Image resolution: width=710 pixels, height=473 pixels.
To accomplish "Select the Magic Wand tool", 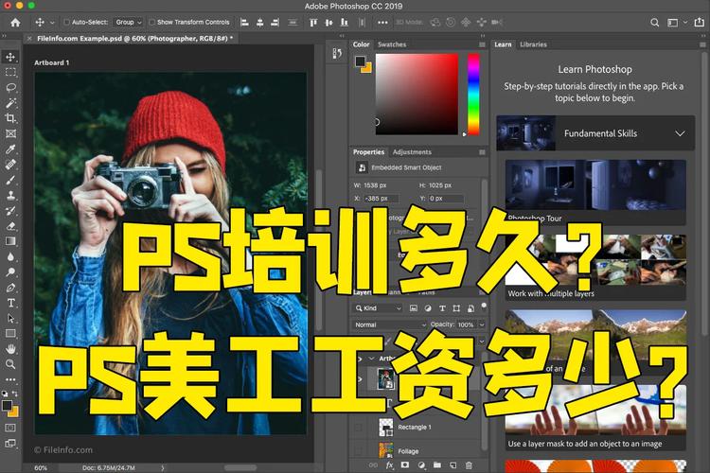I will pyautogui.click(x=10, y=103).
